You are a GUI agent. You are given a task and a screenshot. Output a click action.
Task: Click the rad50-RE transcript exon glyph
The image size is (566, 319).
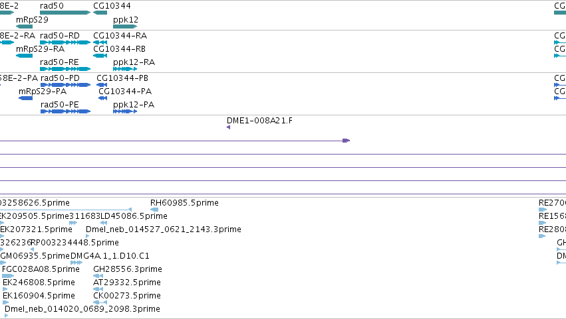65,69
